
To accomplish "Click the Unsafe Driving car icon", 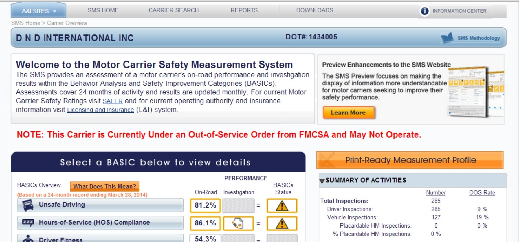I will (x=28, y=205).
